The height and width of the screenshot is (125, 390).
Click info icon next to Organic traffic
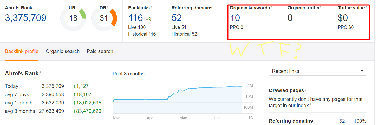(x=321, y=6)
